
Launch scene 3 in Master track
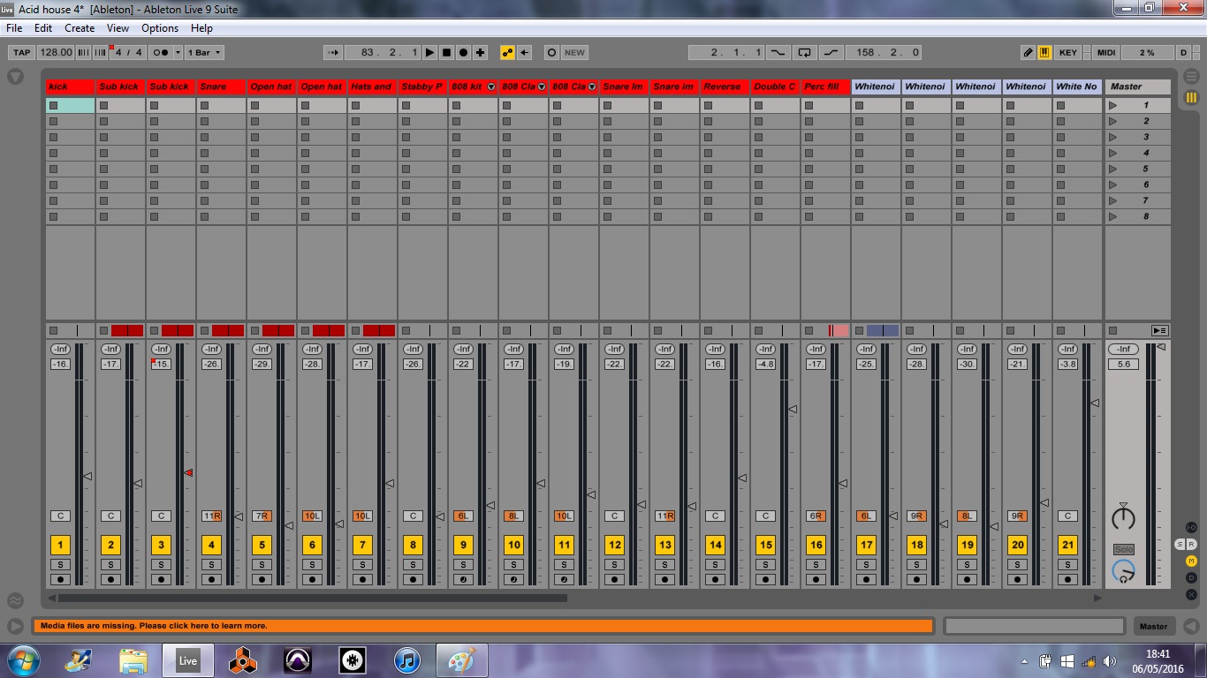[1113, 137]
